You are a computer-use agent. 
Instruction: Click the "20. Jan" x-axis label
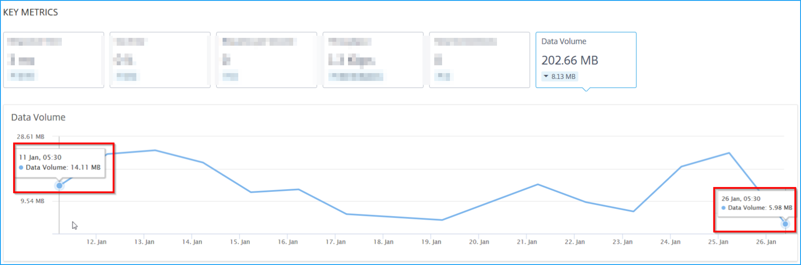tap(479, 242)
